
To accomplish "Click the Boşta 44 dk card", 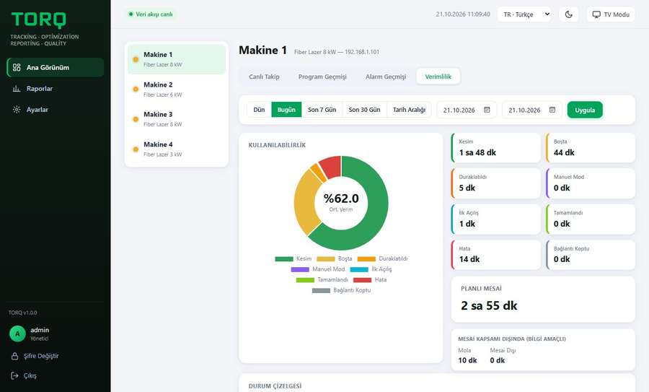I will 590,148.
